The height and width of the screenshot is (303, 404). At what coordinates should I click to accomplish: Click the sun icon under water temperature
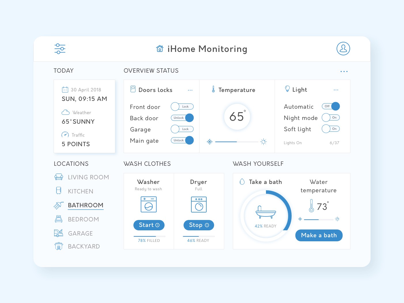tap(337, 219)
